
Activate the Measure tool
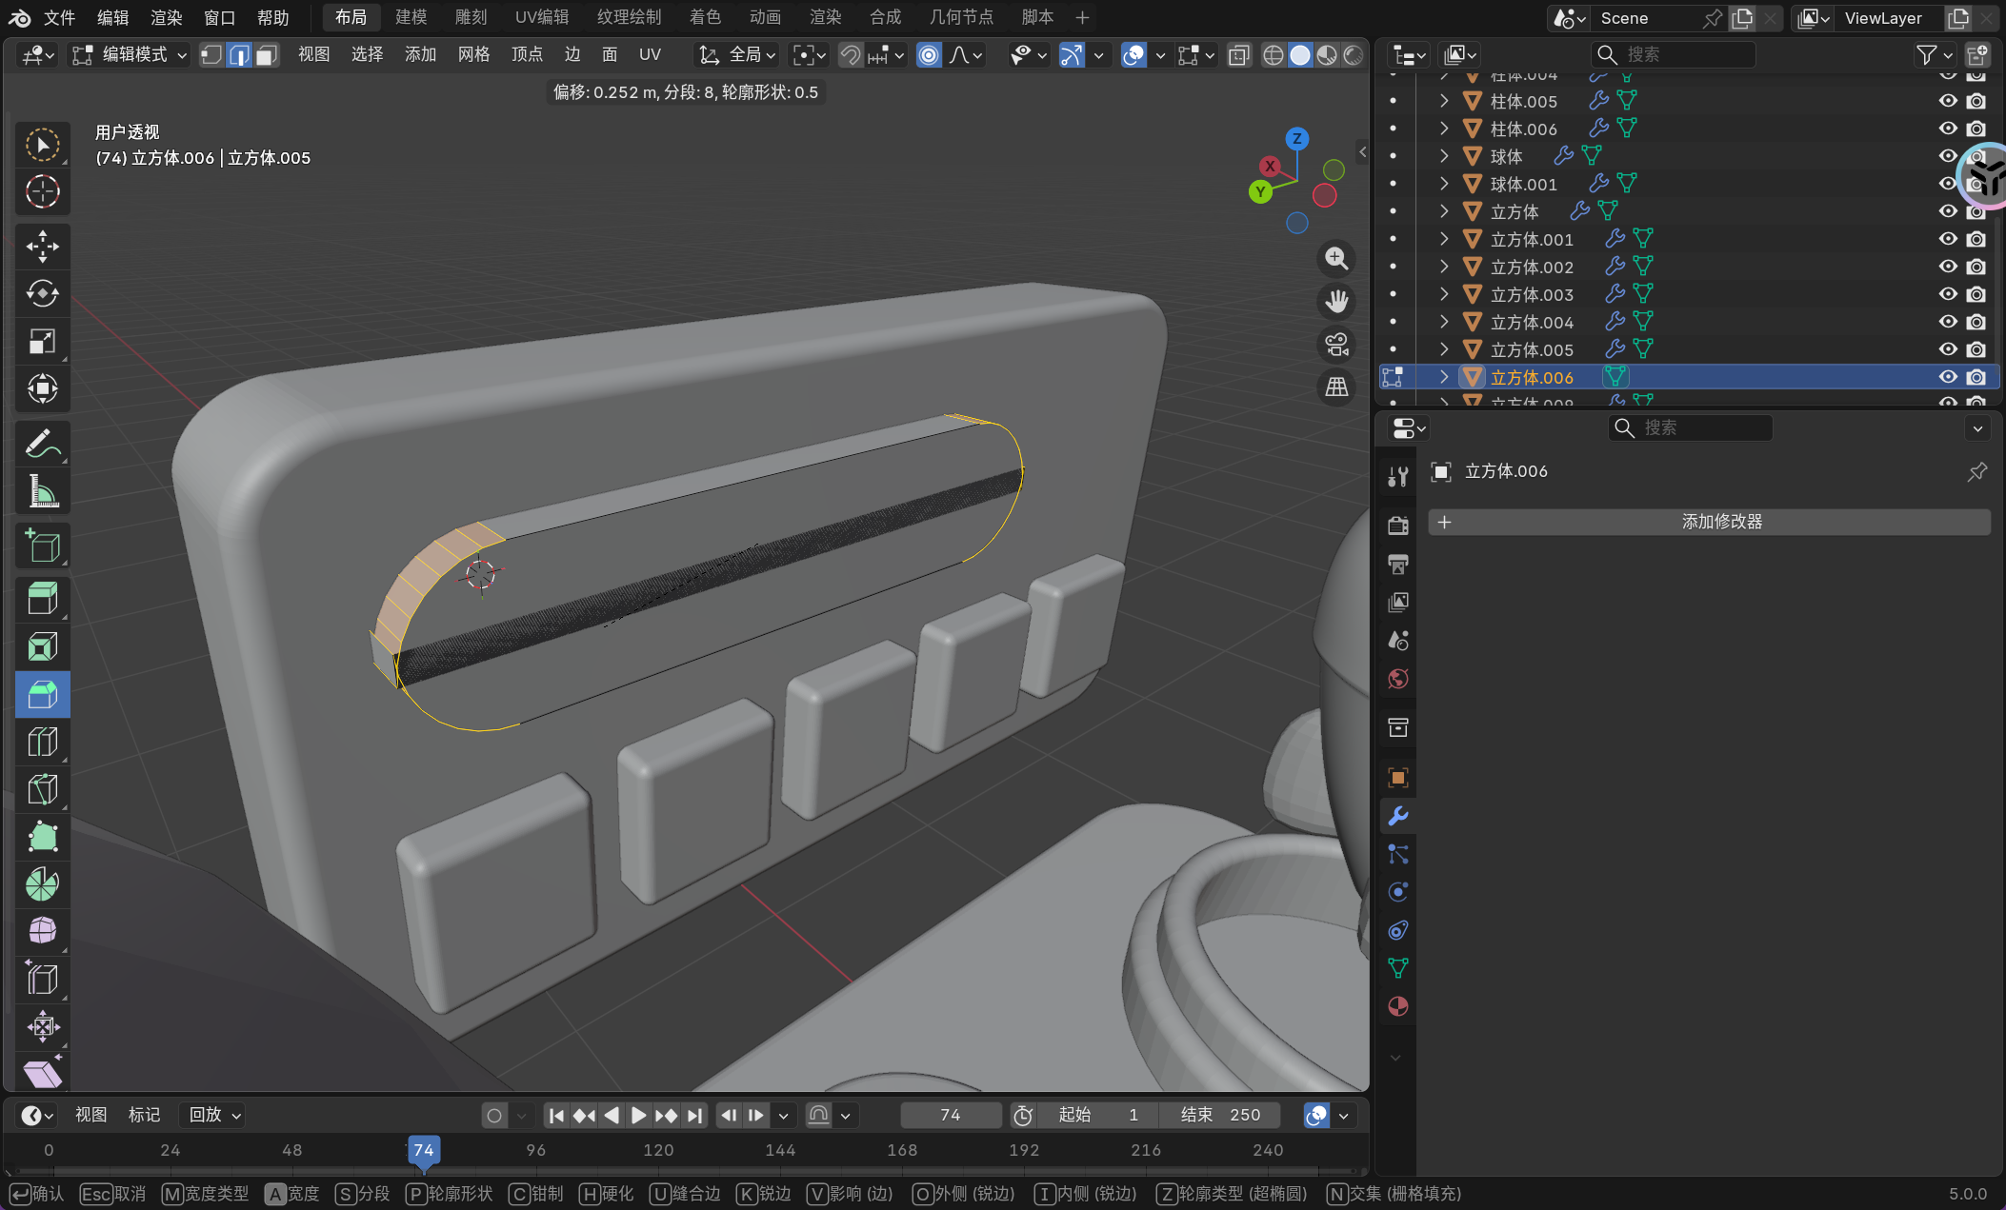pyautogui.click(x=42, y=492)
